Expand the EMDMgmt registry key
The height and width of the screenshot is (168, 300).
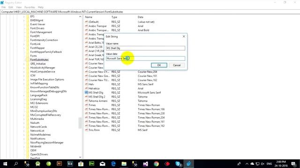click(24, 21)
